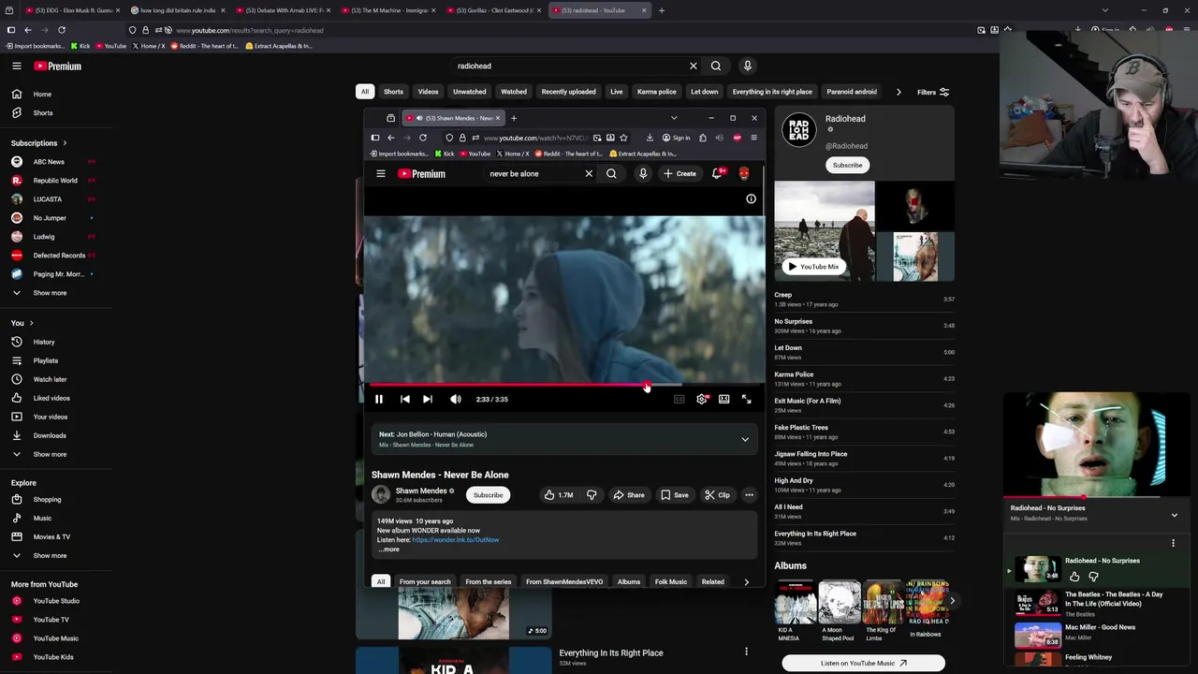Dislike the Never Be Alone video
This screenshot has height=674, width=1198.
(592, 495)
